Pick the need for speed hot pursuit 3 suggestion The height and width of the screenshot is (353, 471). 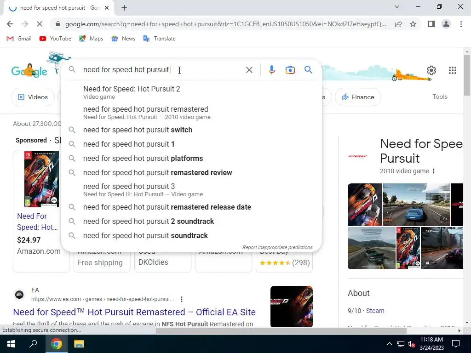pos(192,190)
